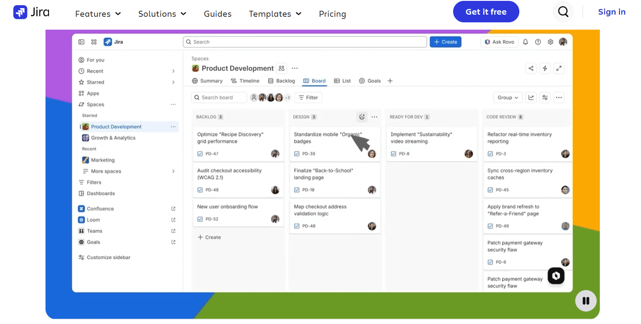Click the profile avatar beside the settings gear
641x324 pixels.
(563, 42)
